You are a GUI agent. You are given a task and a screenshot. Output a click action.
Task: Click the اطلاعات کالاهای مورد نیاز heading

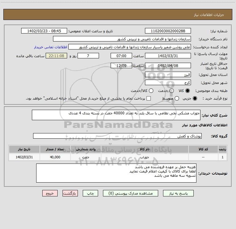[205, 125]
